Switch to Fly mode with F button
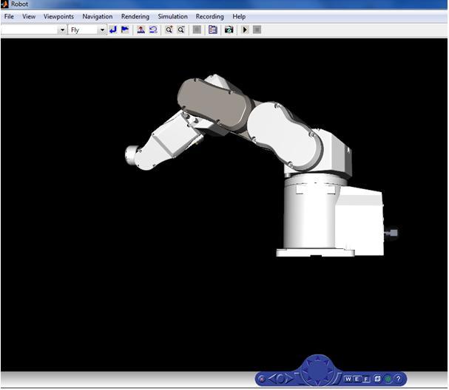 point(366,379)
